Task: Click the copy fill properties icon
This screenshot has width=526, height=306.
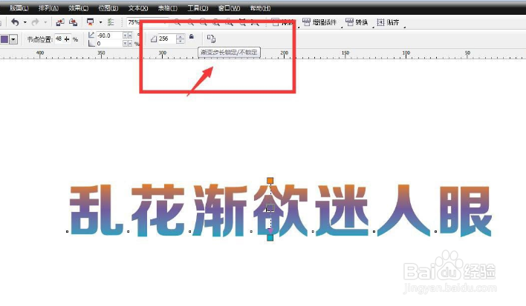Action: [x=211, y=39]
